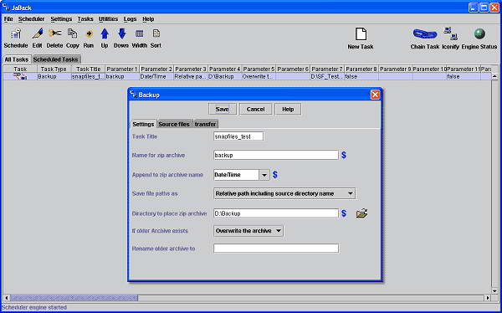
Task: Click the Schedule toolbar icon
Action: 16,34
